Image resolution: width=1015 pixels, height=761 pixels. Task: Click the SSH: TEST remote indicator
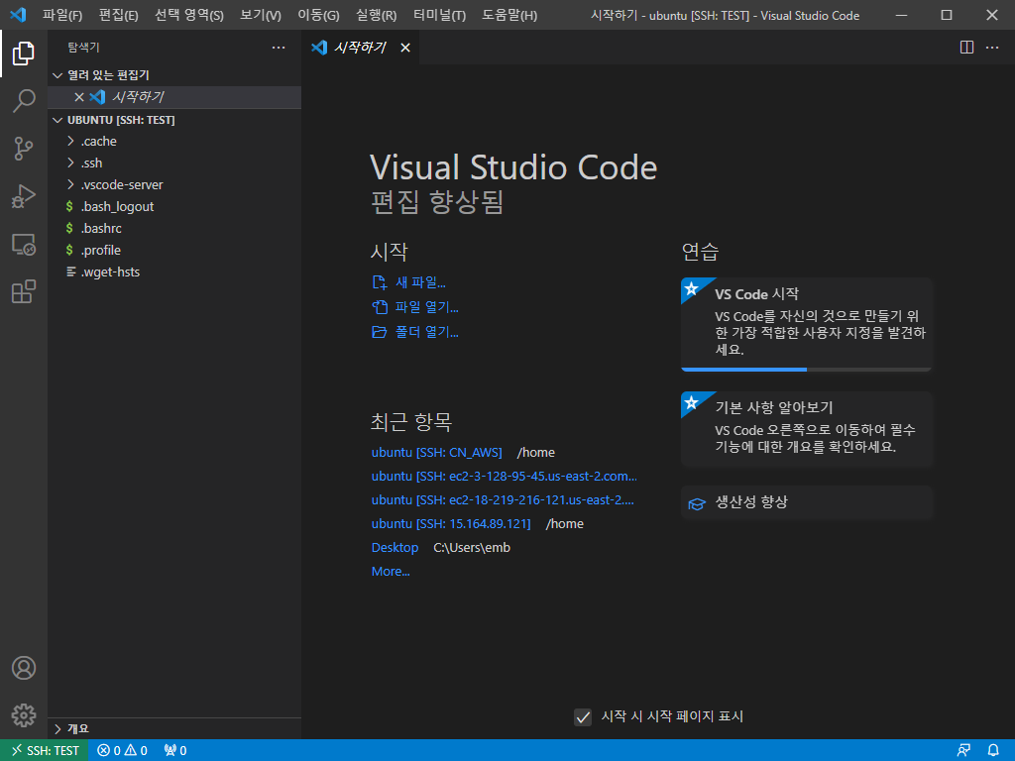coord(45,750)
